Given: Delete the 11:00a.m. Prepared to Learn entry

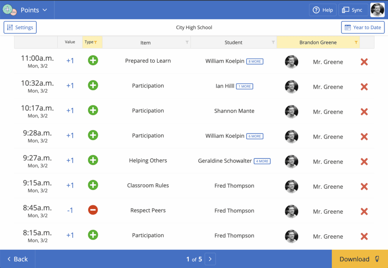Looking at the screenshot, I should (364, 62).
